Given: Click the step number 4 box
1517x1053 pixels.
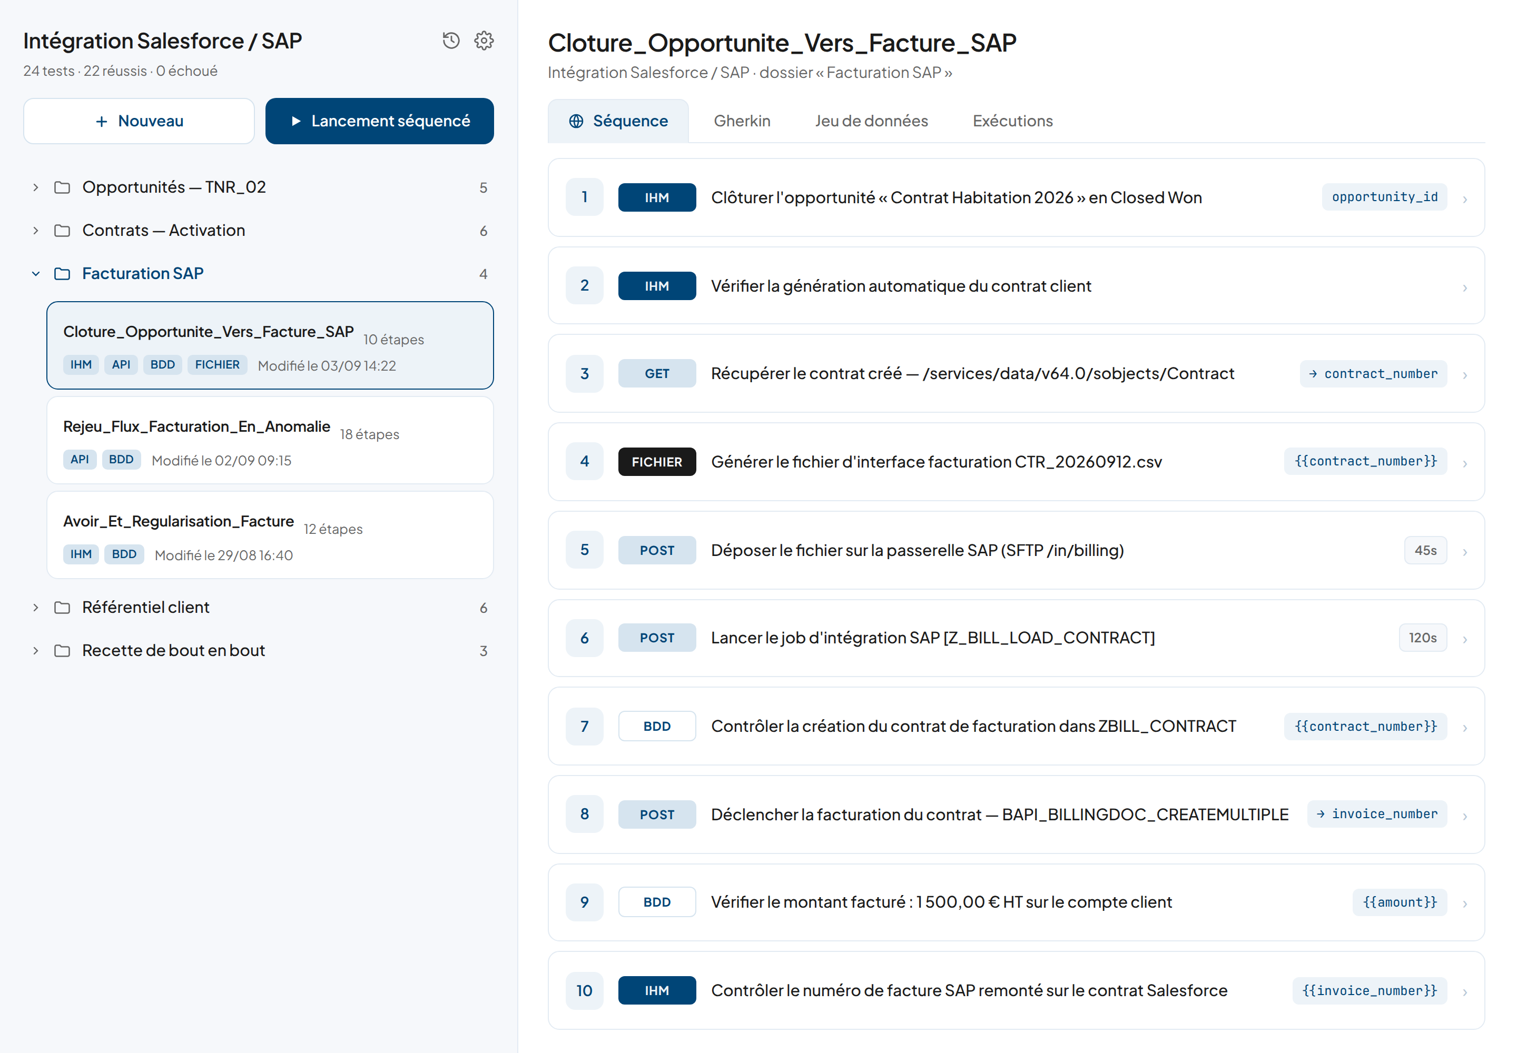Looking at the screenshot, I should (x=584, y=461).
